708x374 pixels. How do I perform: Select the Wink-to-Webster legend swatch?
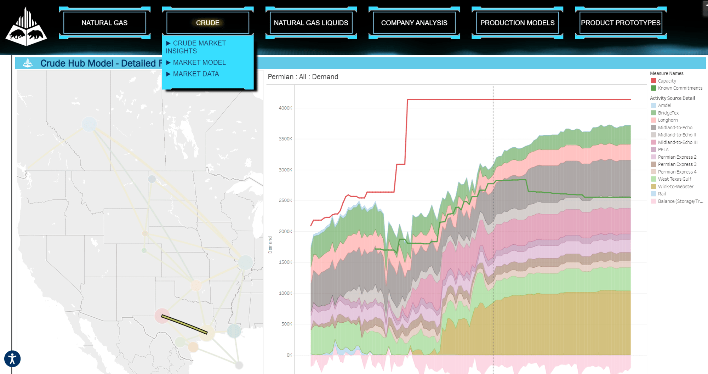click(x=653, y=186)
